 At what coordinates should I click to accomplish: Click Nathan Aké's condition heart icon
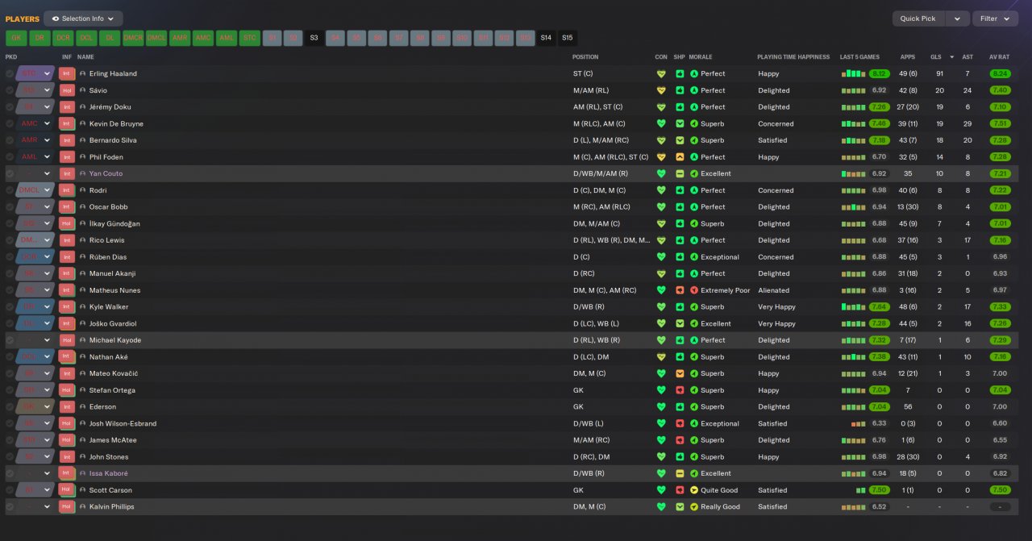(x=661, y=357)
